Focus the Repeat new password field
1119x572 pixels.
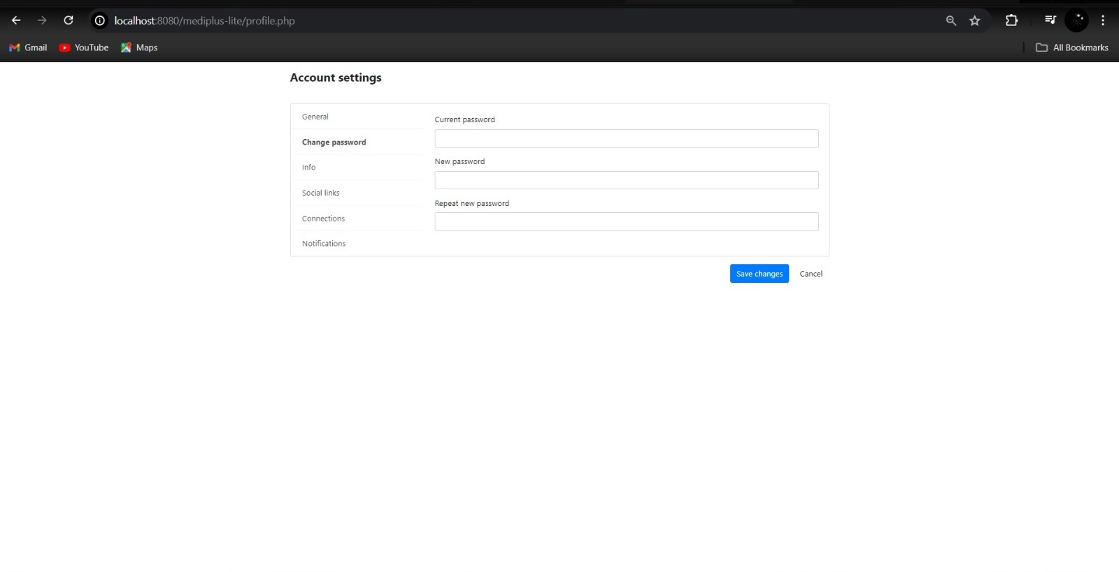pos(627,222)
